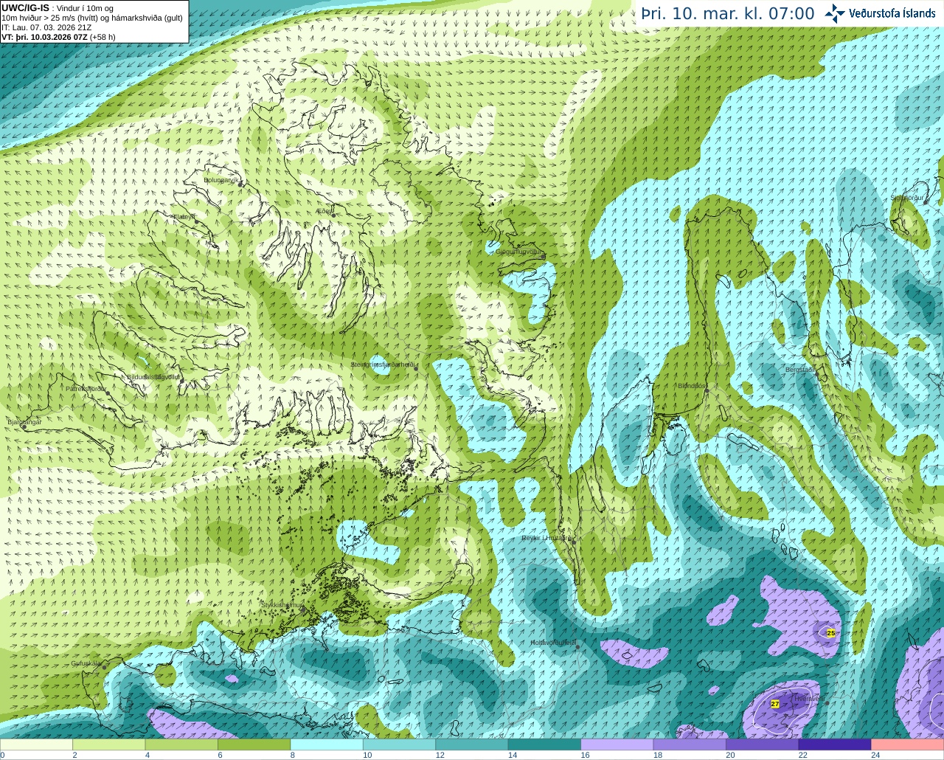Click the Blönduós station dot

(x=707, y=391)
